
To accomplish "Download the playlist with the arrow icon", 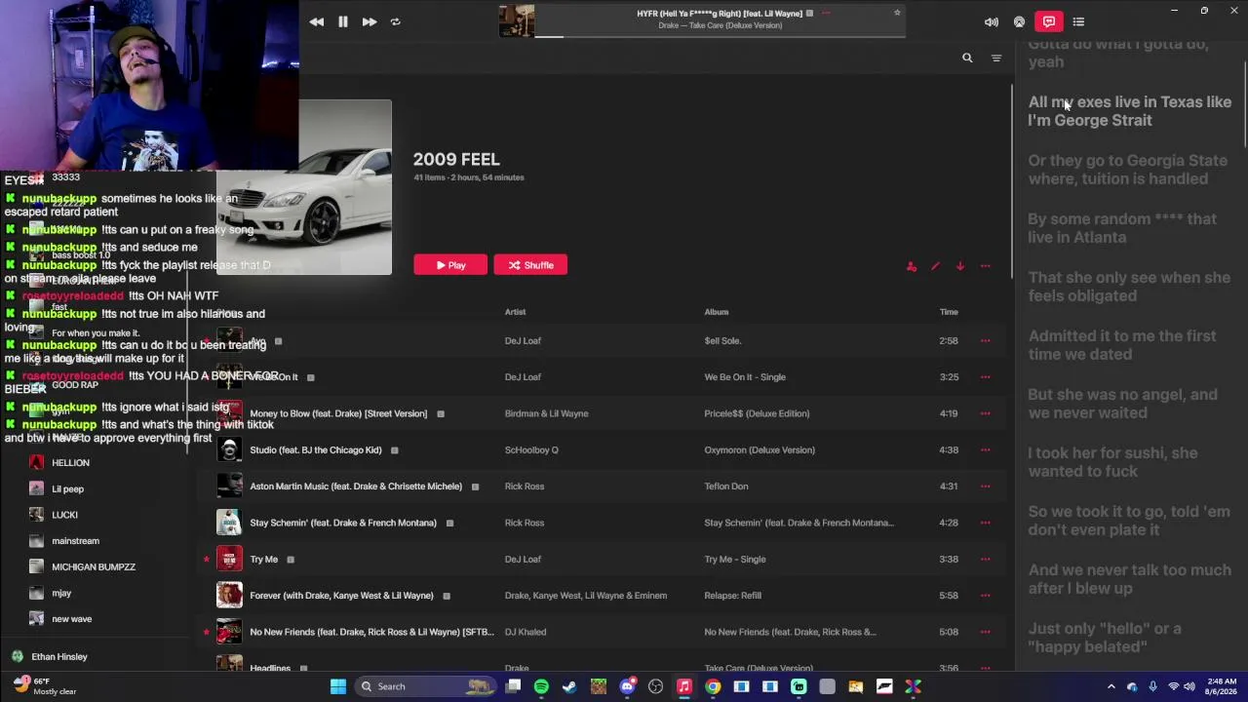I will pyautogui.click(x=960, y=266).
